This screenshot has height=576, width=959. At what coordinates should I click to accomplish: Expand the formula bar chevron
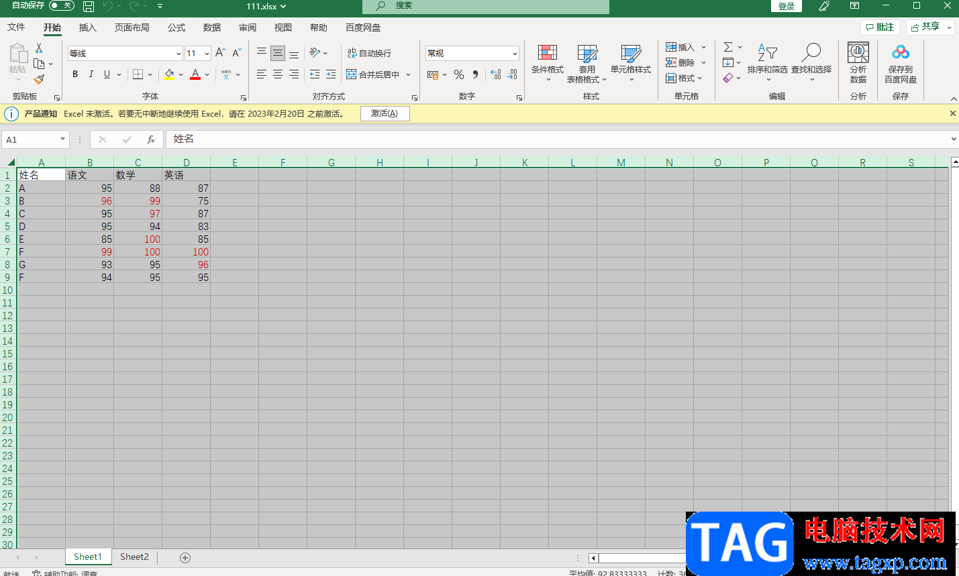[x=953, y=139]
